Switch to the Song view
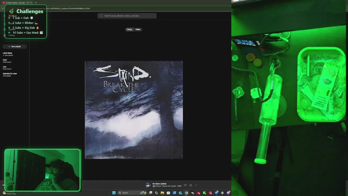This screenshot has height=196, width=348. [129, 29]
